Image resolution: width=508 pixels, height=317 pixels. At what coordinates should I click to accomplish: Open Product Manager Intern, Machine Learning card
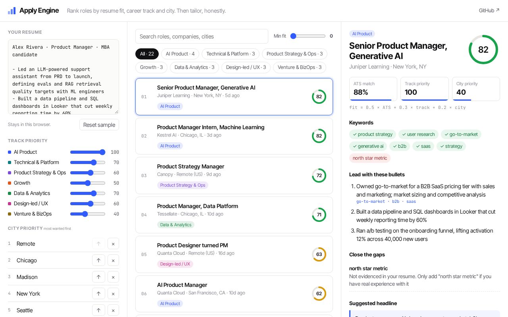click(234, 136)
